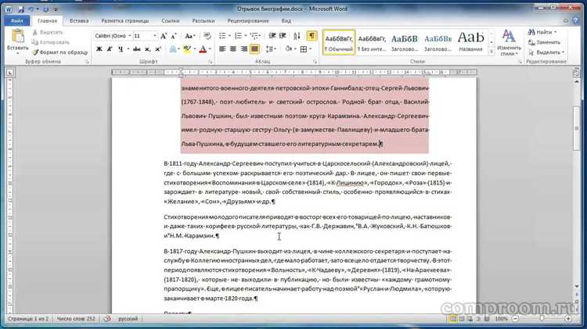Toggle Justify alignment button
The height and width of the screenshot is (329, 587).
click(254, 49)
